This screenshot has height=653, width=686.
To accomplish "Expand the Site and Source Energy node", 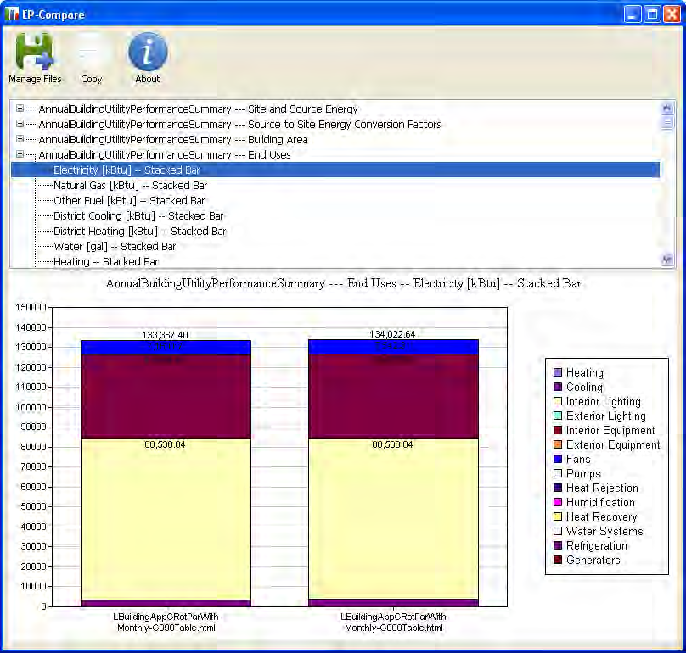I will coord(19,109).
